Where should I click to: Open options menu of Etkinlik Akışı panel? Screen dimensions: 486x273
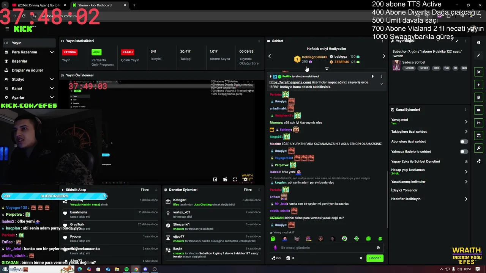[156, 190]
